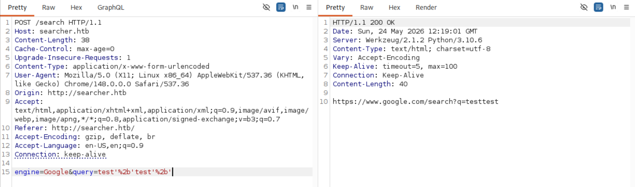Toggle hidden-items eye icon in response panel
635x187 pixels.
584,7
